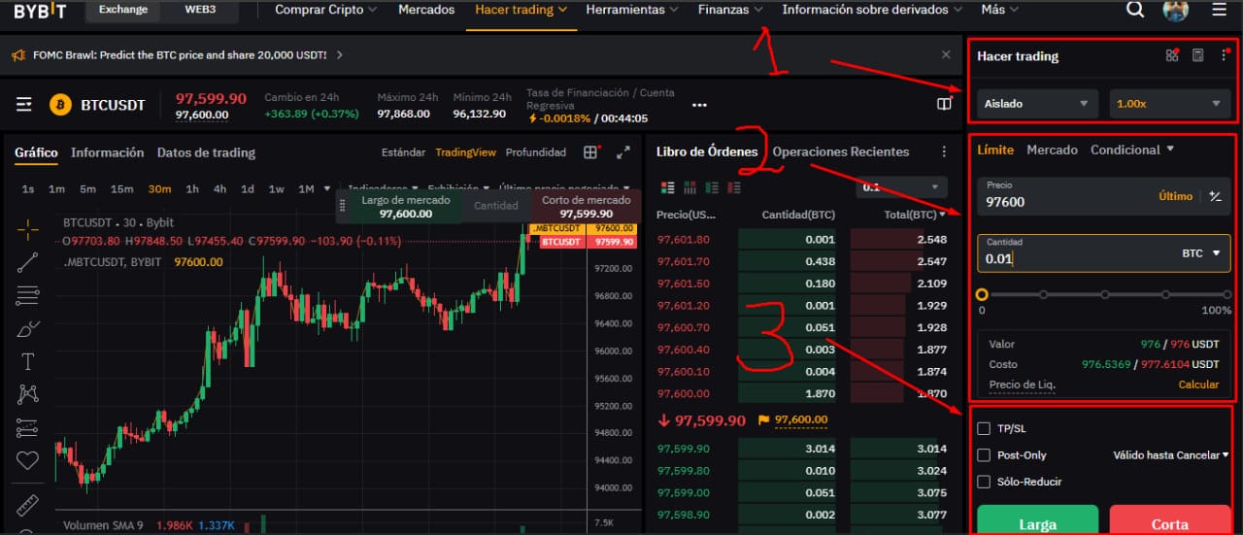Switch to the Datos de trading tab
Image resolution: width=1243 pixels, height=535 pixels.
pyautogui.click(x=206, y=152)
